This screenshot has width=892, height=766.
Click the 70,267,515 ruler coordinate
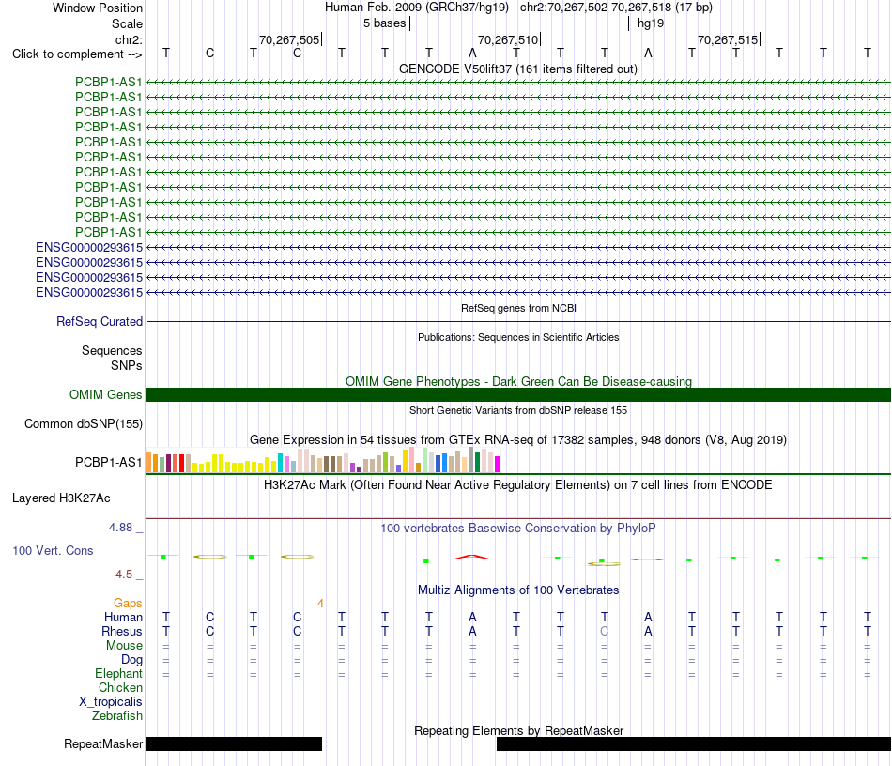728,39
